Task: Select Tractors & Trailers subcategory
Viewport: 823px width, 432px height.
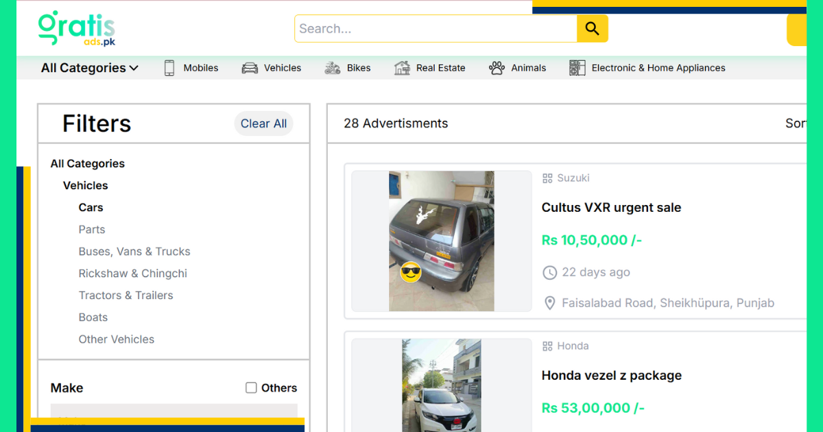Action: point(126,296)
